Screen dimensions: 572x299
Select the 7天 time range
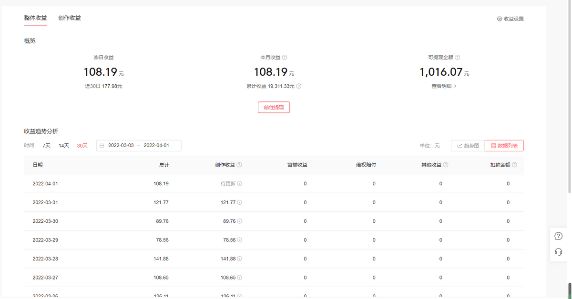(46, 146)
